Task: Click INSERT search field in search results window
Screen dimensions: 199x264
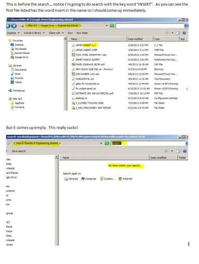Action: tap(149, 143)
